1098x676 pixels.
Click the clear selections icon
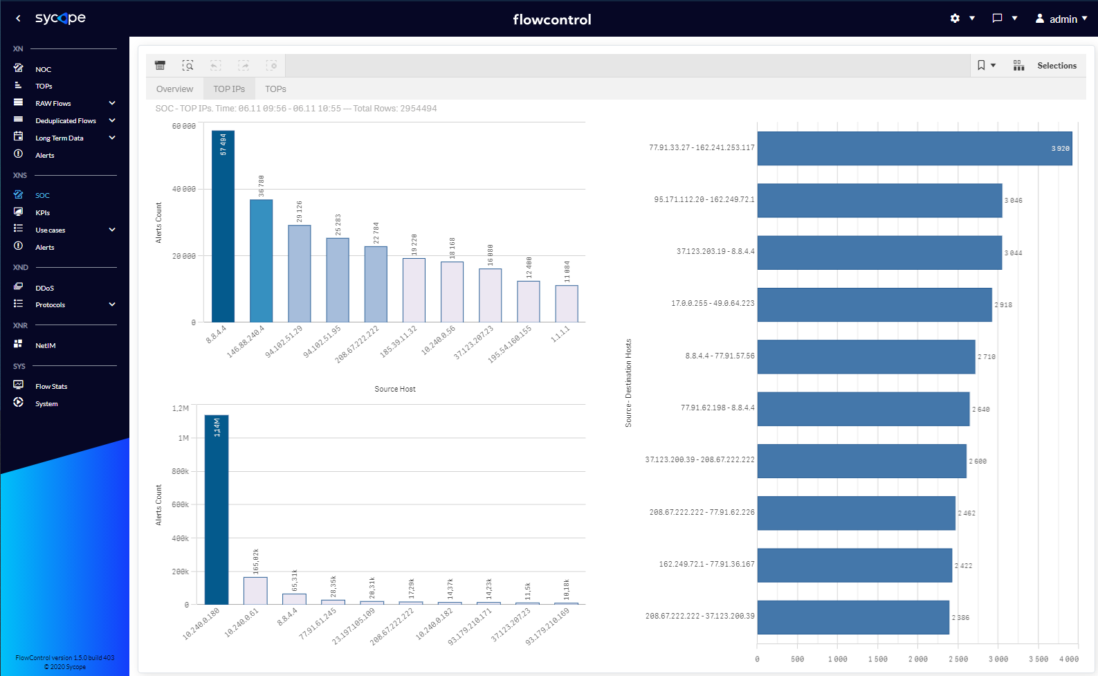271,65
